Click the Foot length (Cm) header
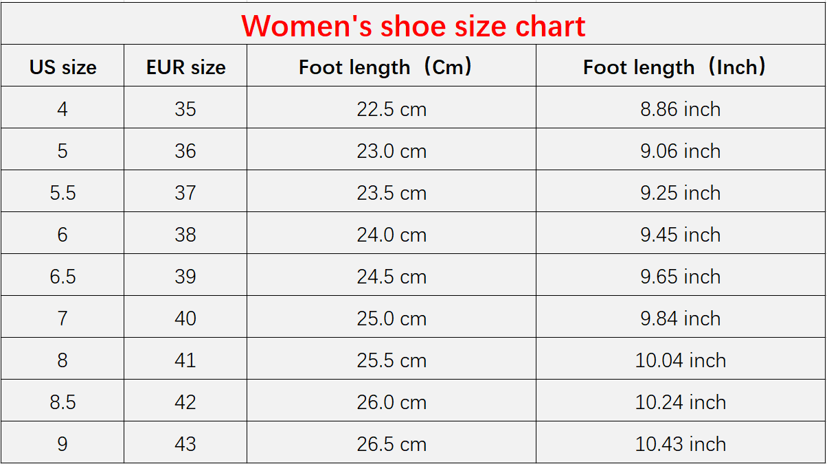The width and height of the screenshot is (827, 464). point(391,67)
